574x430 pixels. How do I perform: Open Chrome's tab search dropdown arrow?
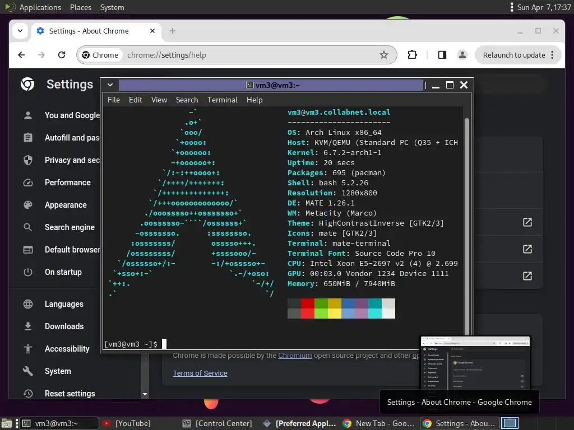pos(20,31)
